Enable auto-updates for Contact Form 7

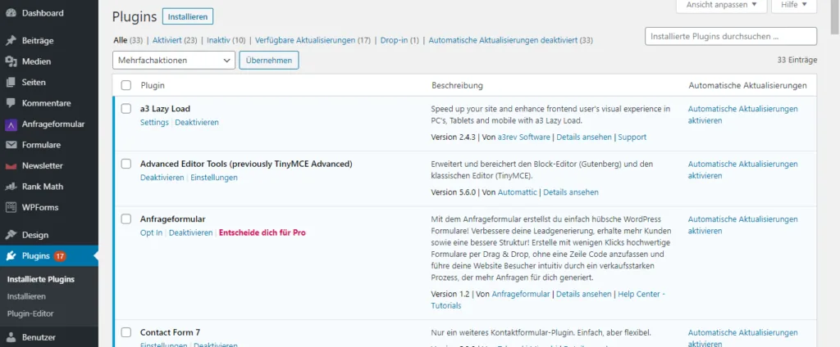click(742, 338)
